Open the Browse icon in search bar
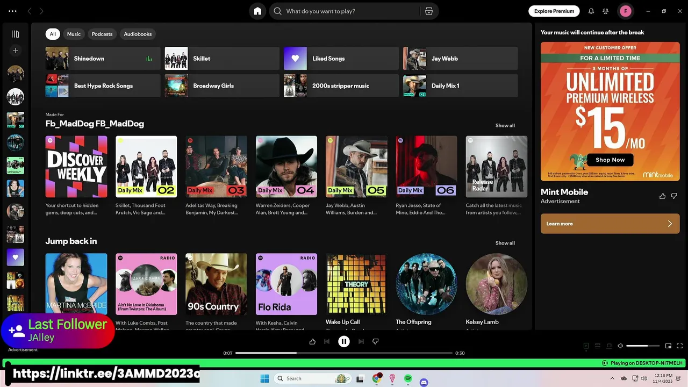 [428, 11]
